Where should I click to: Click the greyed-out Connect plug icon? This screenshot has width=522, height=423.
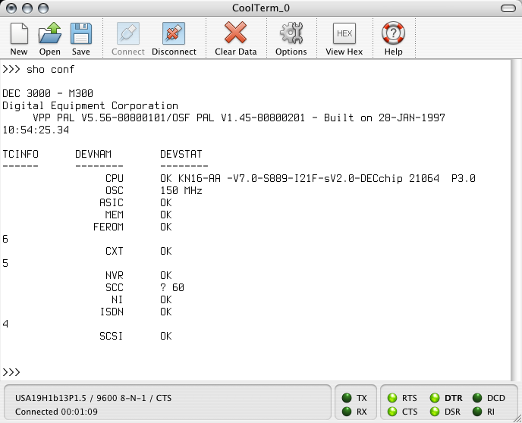[127, 33]
